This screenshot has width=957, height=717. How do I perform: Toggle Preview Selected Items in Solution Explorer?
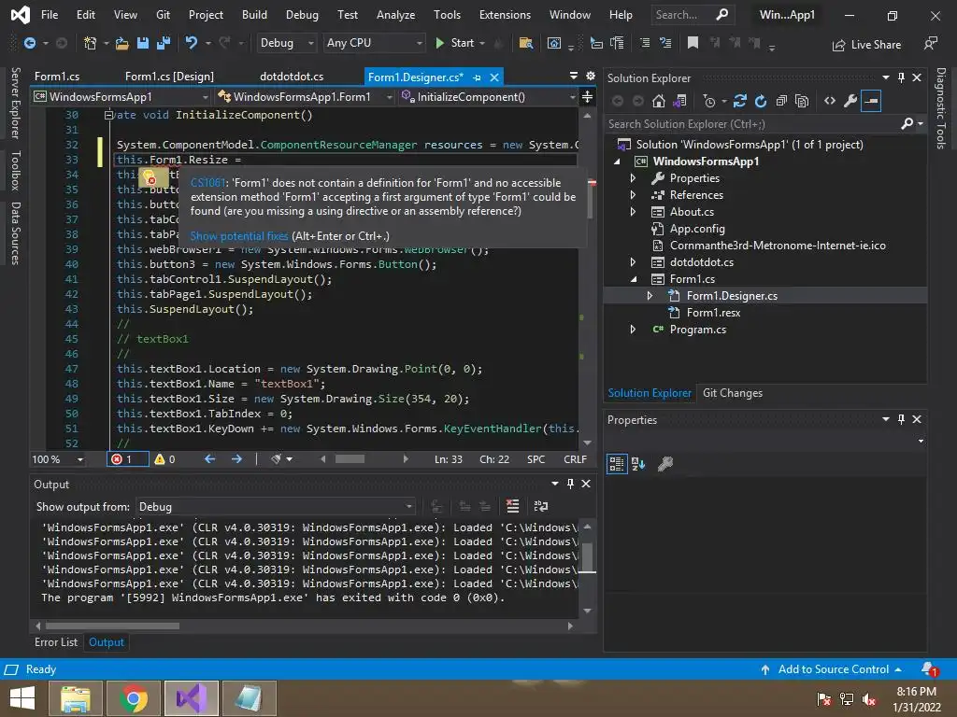tap(871, 101)
